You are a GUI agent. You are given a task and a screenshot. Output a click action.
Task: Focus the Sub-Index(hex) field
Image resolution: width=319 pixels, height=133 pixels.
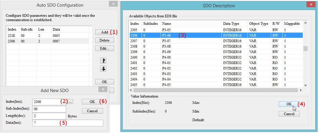[x=49, y=109]
